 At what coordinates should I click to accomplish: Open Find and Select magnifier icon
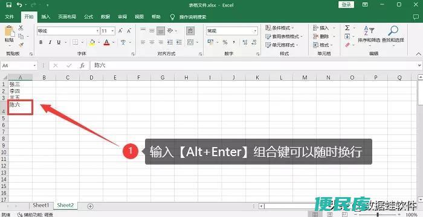(393, 31)
